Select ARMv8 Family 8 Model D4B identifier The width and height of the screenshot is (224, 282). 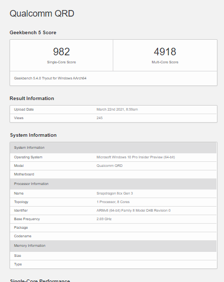(x=133, y=211)
